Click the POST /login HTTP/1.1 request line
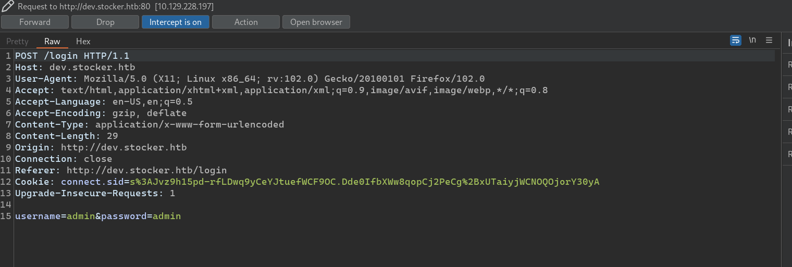 (72, 56)
